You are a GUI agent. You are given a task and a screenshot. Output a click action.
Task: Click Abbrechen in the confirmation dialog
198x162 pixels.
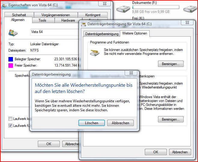[x=120, y=123]
